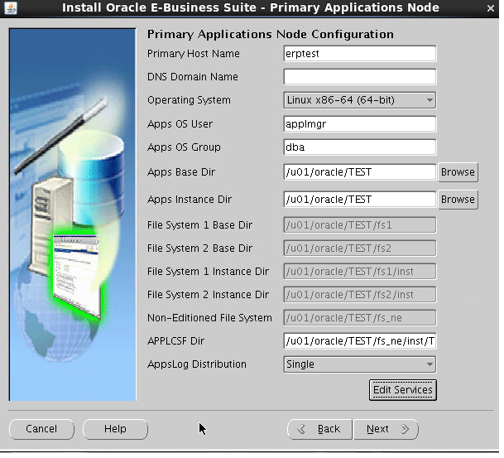This screenshot has height=458, width=504.
Task: Click the Primary Host Name label
Action: 194,54
